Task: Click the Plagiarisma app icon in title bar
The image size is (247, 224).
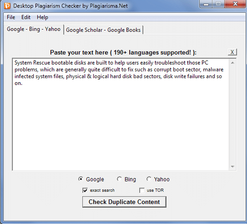Action: [7, 6]
